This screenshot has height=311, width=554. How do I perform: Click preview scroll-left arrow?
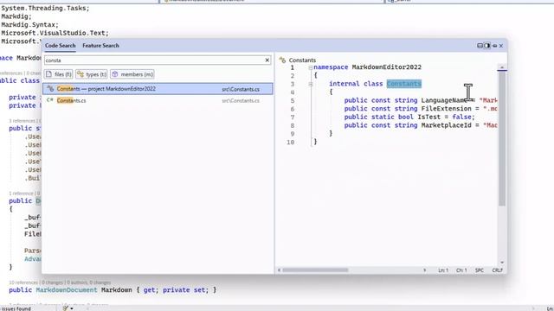point(279,270)
